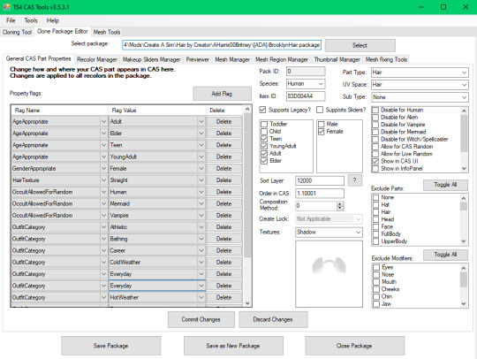
Task: Check the Child age checkbox
Action: coord(264,132)
